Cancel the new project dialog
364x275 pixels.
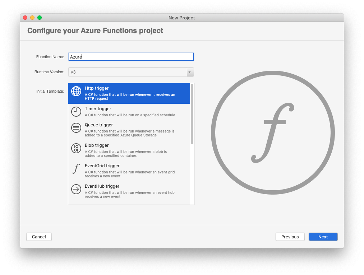click(39, 237)
